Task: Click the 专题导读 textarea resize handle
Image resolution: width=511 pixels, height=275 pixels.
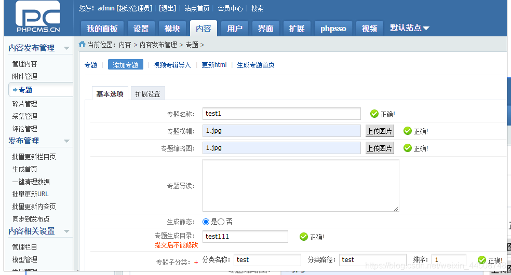Action: coord(396,209)
